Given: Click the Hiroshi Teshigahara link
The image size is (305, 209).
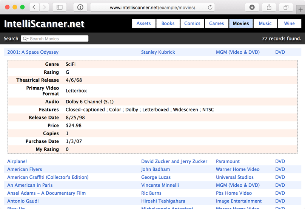Looking at the screenshot, I should pyautogui.click(x=163, y=201).
